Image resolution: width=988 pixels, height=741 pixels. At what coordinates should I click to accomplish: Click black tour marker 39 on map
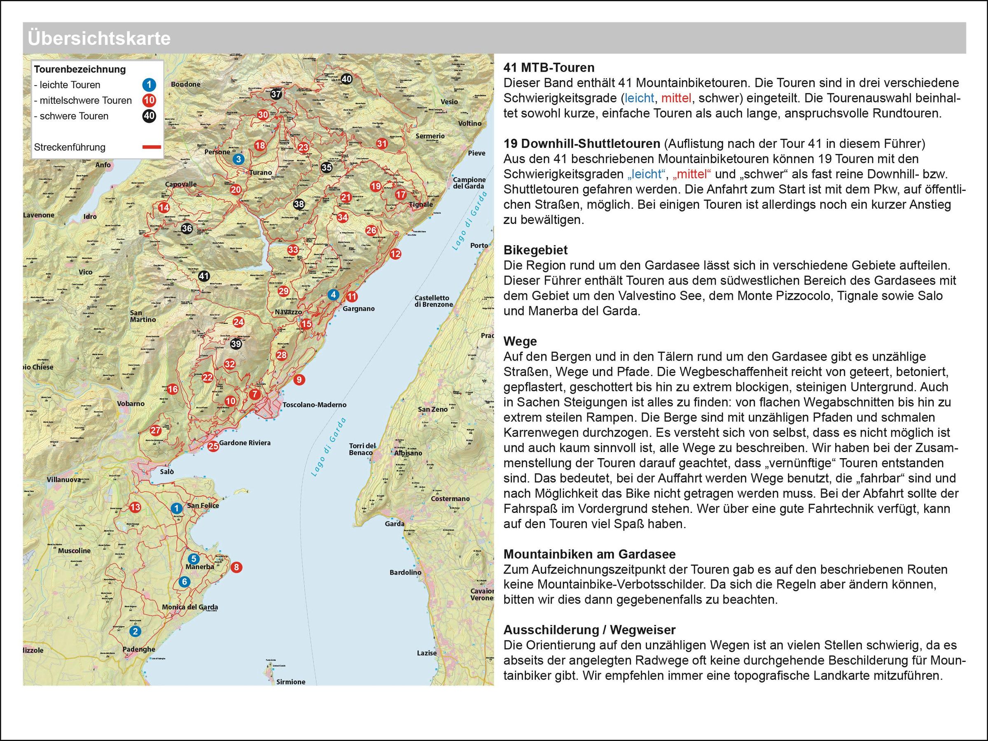[236, 344]
